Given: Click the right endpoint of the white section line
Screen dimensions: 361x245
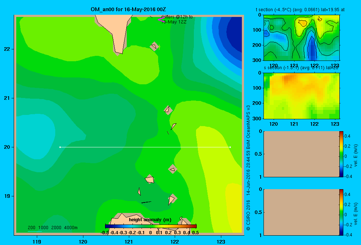Looking at the screenshot, I should tap(230, 147).
